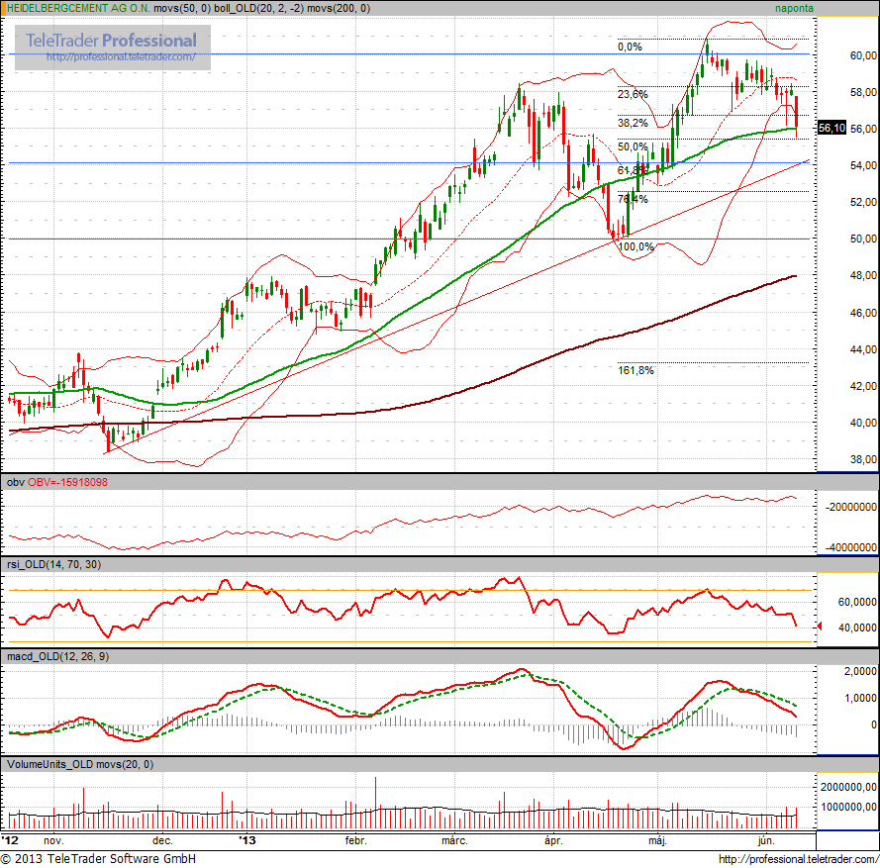Click the 58,00 price axis label
Image resolution: width=880 pixels, height=868 pixels.
[x=863, y=92]
